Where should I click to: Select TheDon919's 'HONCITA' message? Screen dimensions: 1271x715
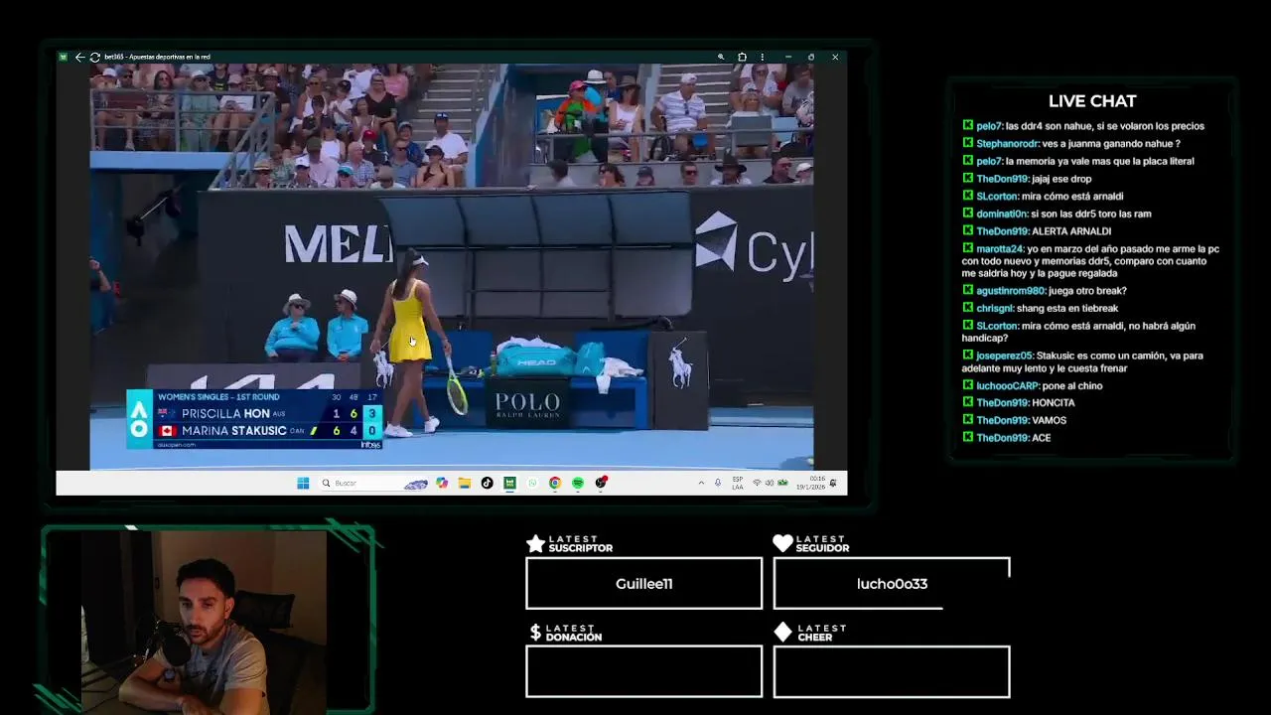click(1019, 403)
